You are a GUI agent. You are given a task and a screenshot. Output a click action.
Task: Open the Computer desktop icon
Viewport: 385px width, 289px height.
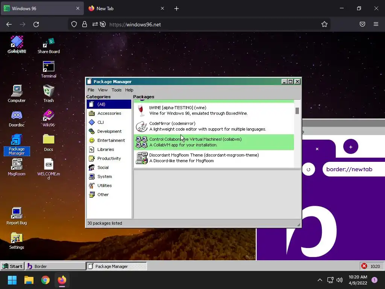17,94
